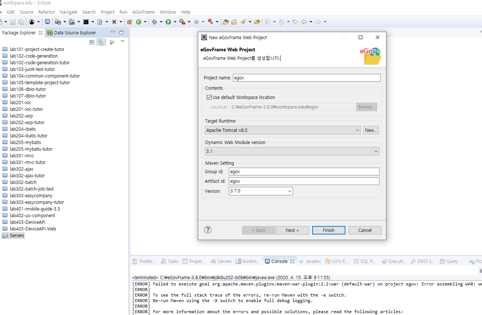Screen dimensions: 482x315
Task: Click the green Run toolbar icon
Action: click(x=168, y=22)
